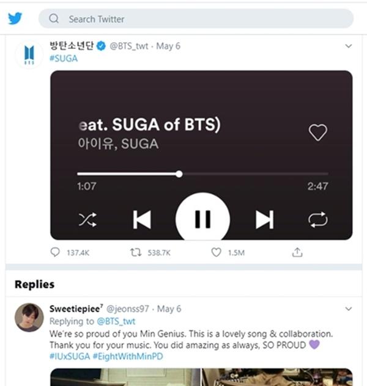Viewport: 367px width, 386px height.
Task: Toggle repeat mode
Action: [318, 220]
